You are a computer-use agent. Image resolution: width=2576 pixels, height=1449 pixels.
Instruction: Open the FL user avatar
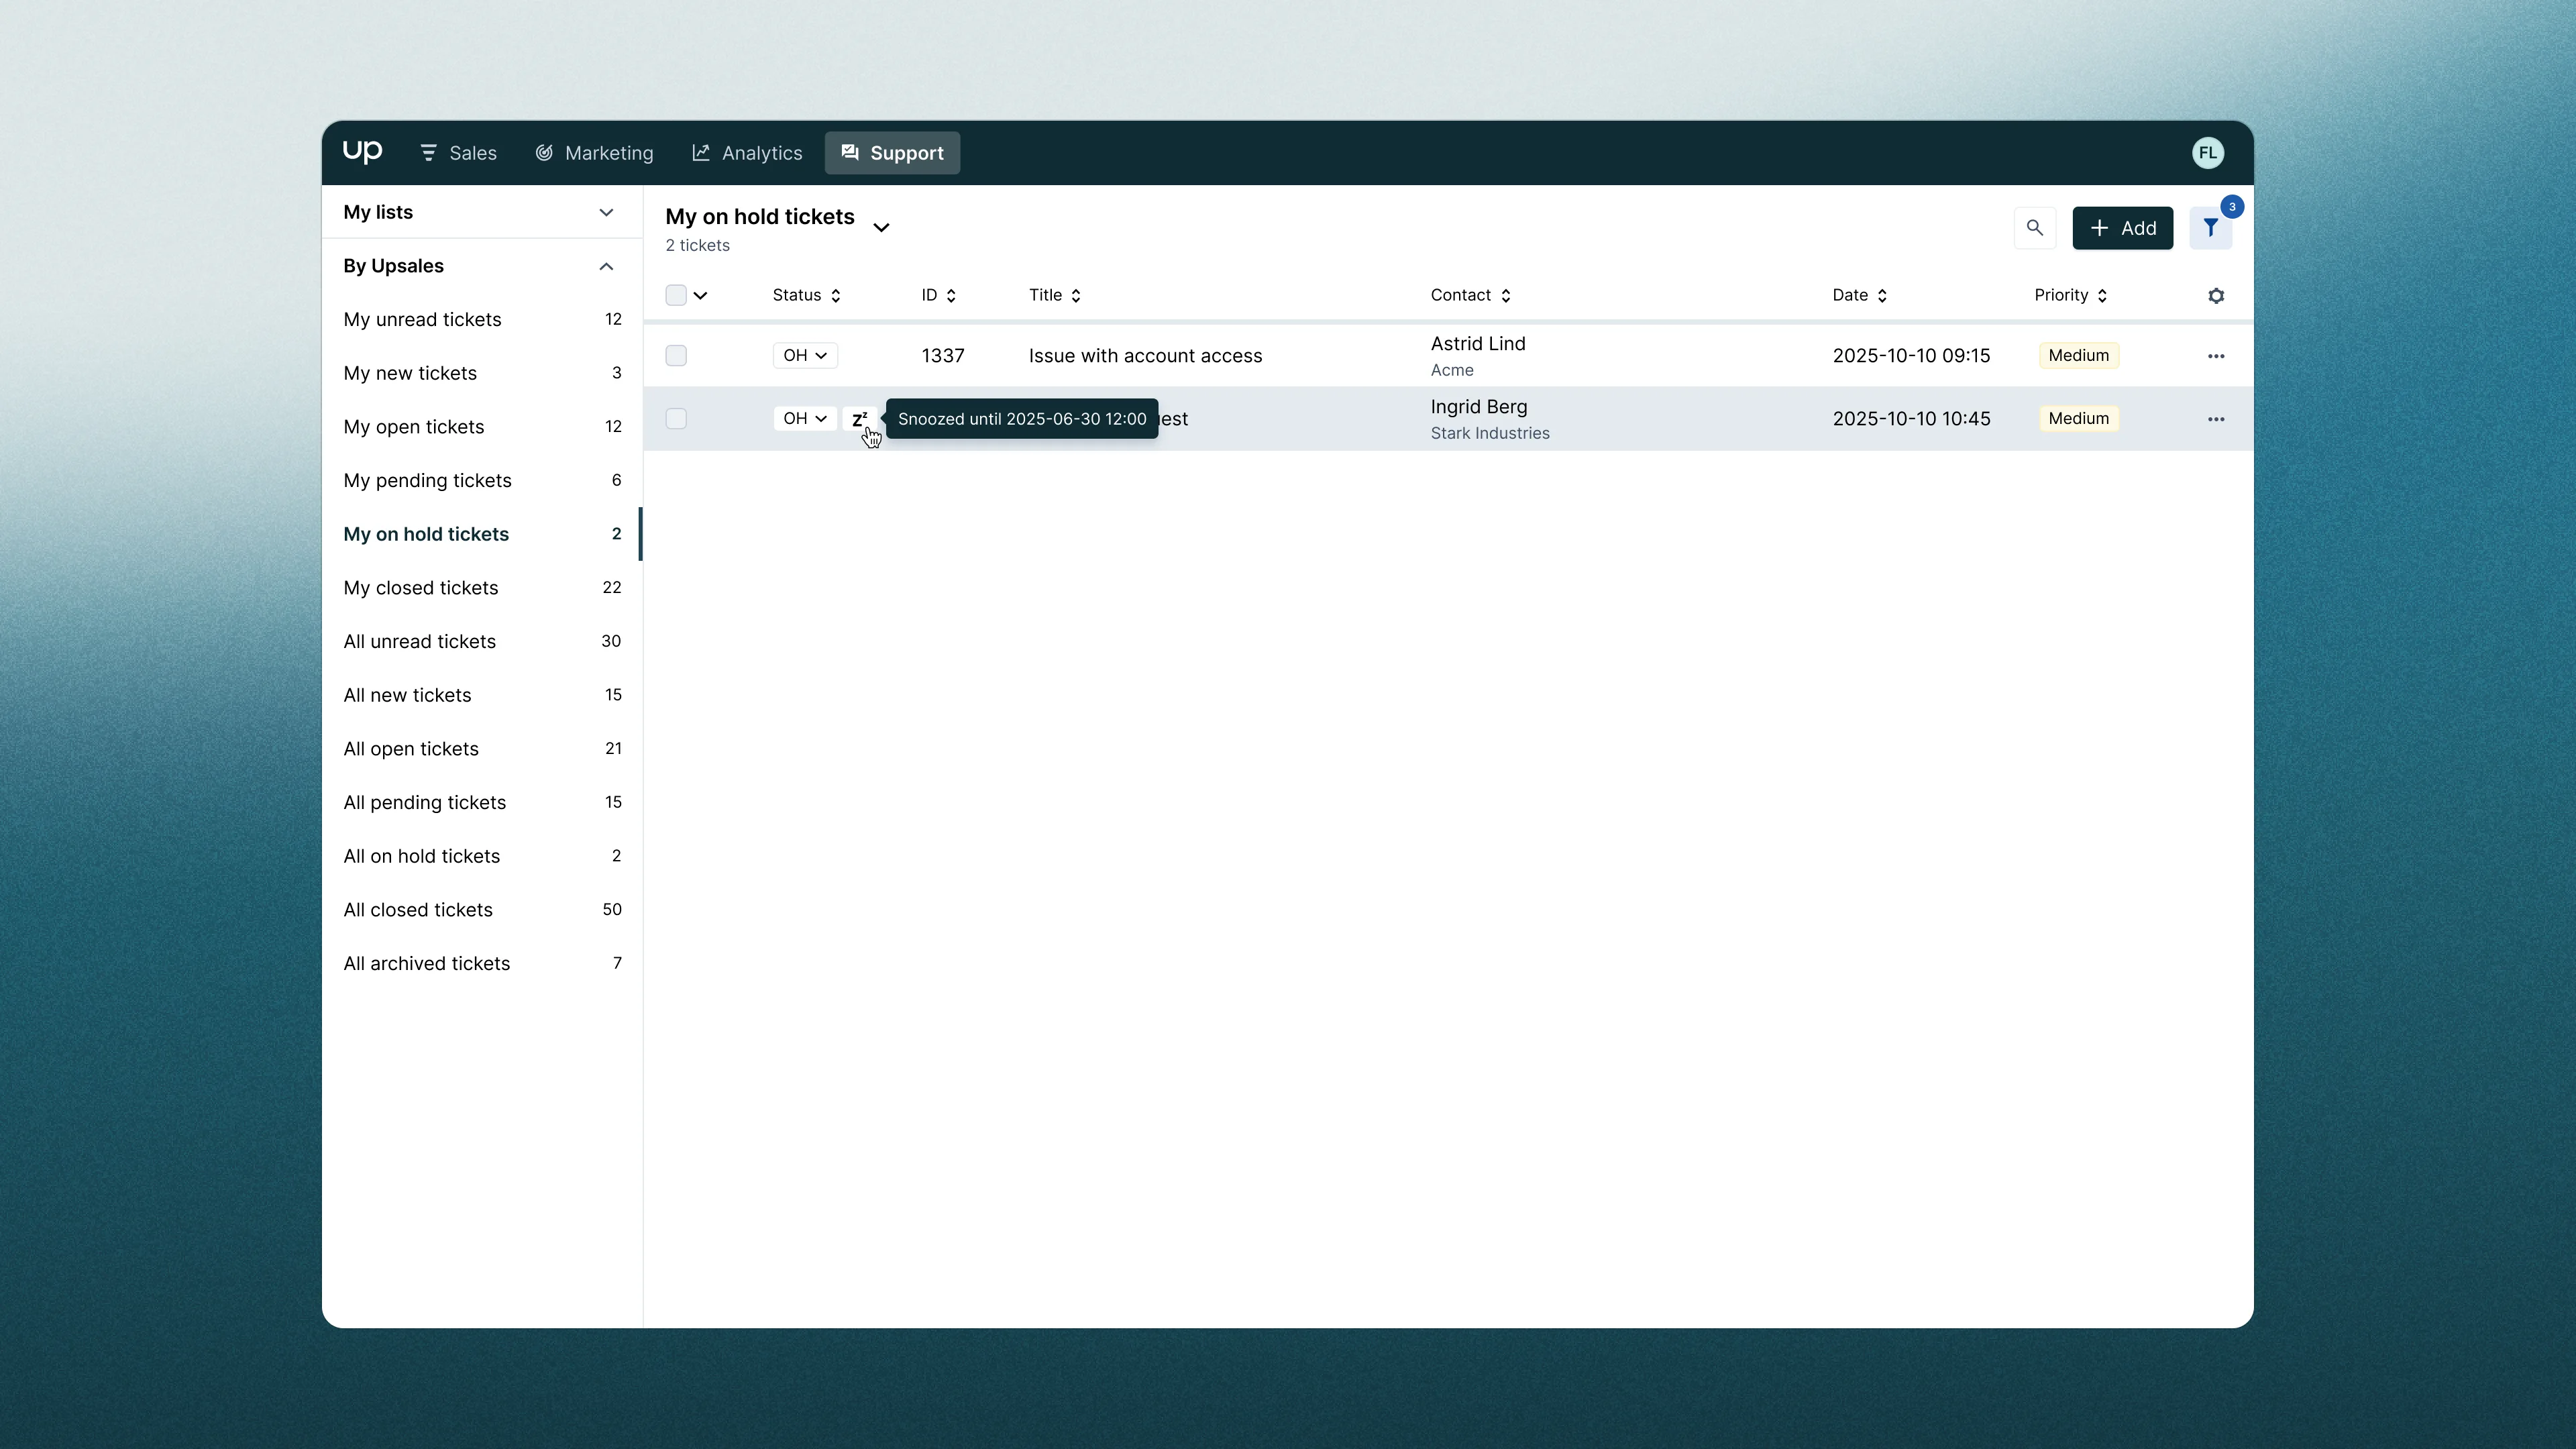[x=2207, y=153]
